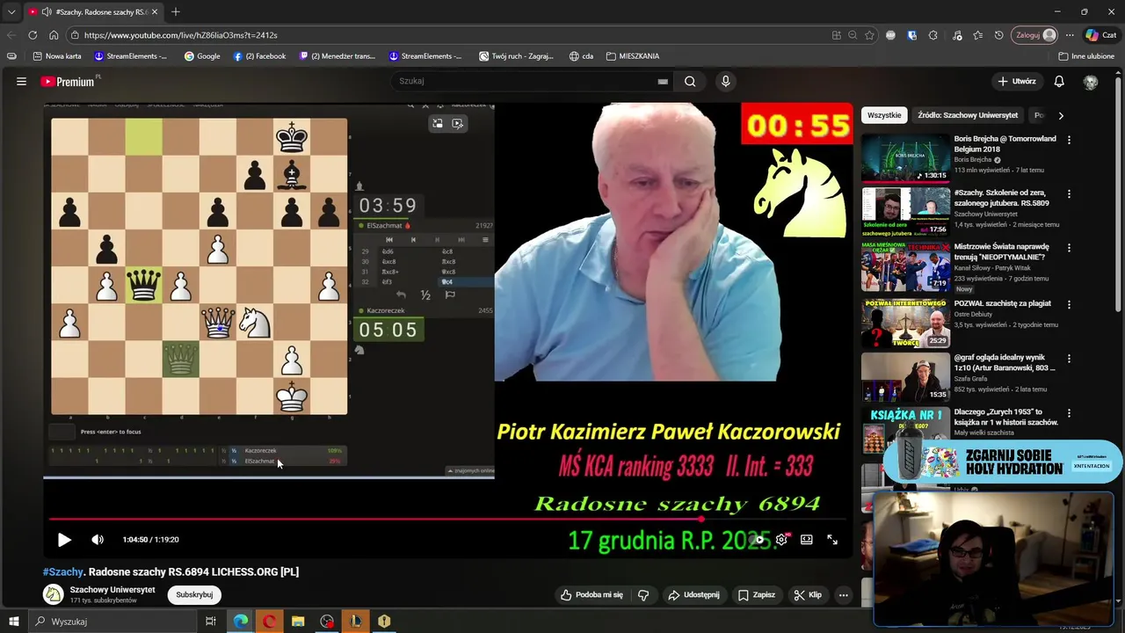Create a clip with Klip button
The width and height of the screenshot is (1125, 633).
(x=807, y=595)
